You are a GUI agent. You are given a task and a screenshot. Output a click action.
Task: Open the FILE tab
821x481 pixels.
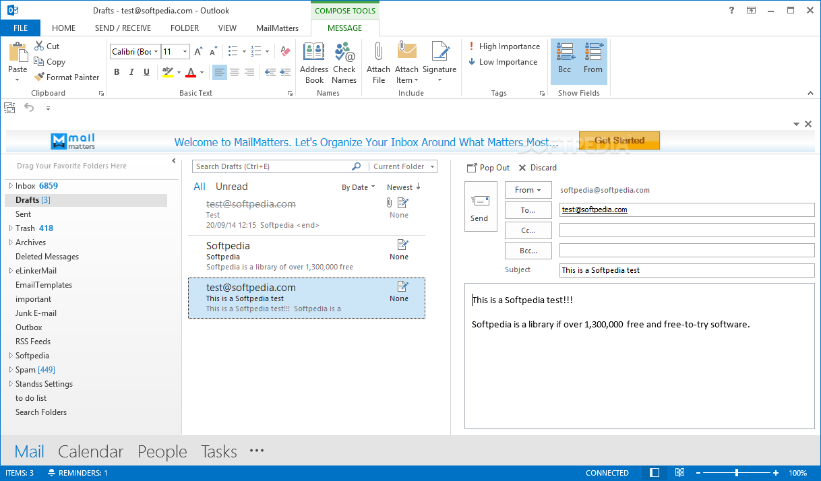coord(20,28)
